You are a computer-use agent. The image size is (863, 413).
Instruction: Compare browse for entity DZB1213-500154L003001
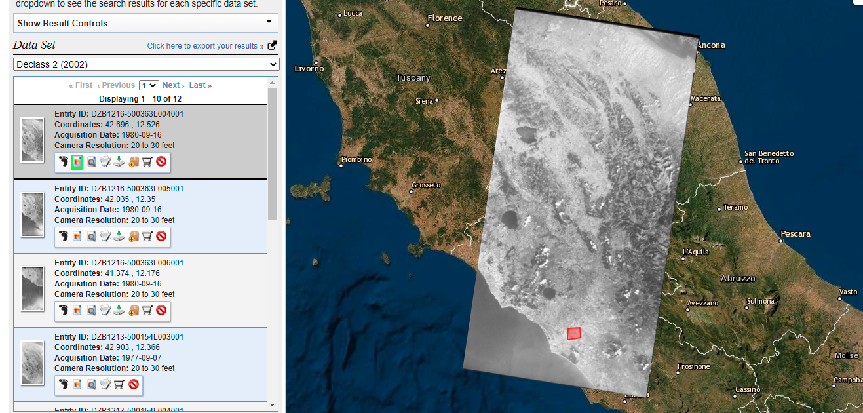coord(92,385)
